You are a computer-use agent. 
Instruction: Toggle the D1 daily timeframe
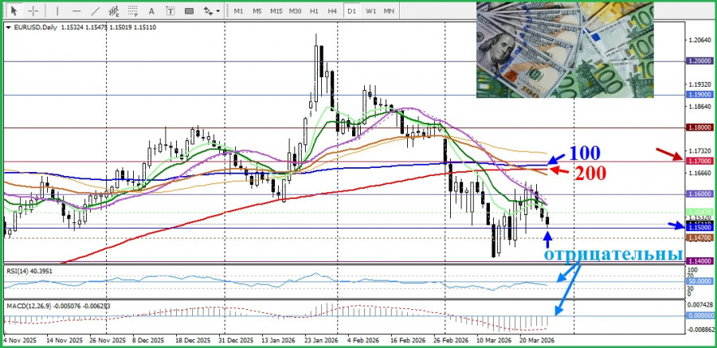coord(352,11)
